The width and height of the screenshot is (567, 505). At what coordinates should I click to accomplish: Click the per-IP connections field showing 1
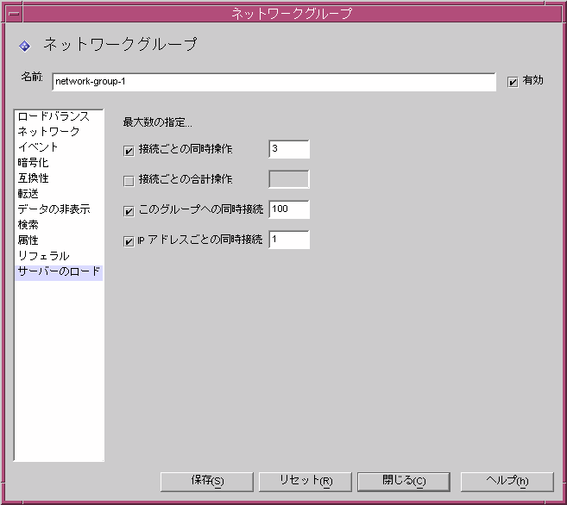[x=289, y=240]
